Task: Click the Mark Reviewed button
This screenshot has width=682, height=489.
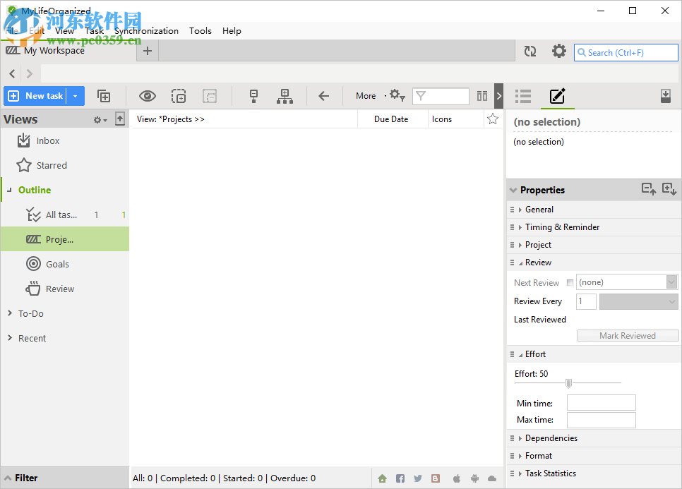Action: point(627,335)
